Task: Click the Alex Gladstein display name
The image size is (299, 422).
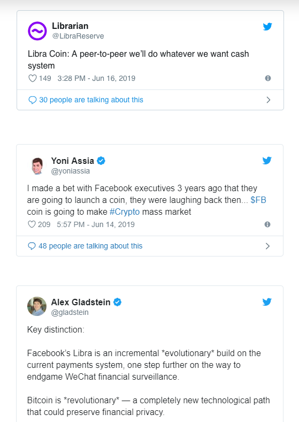Action: click(x=81, y=302)
